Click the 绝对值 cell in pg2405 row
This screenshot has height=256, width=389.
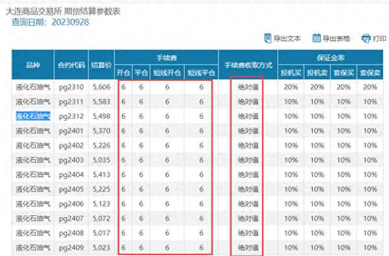click(248, 189)
